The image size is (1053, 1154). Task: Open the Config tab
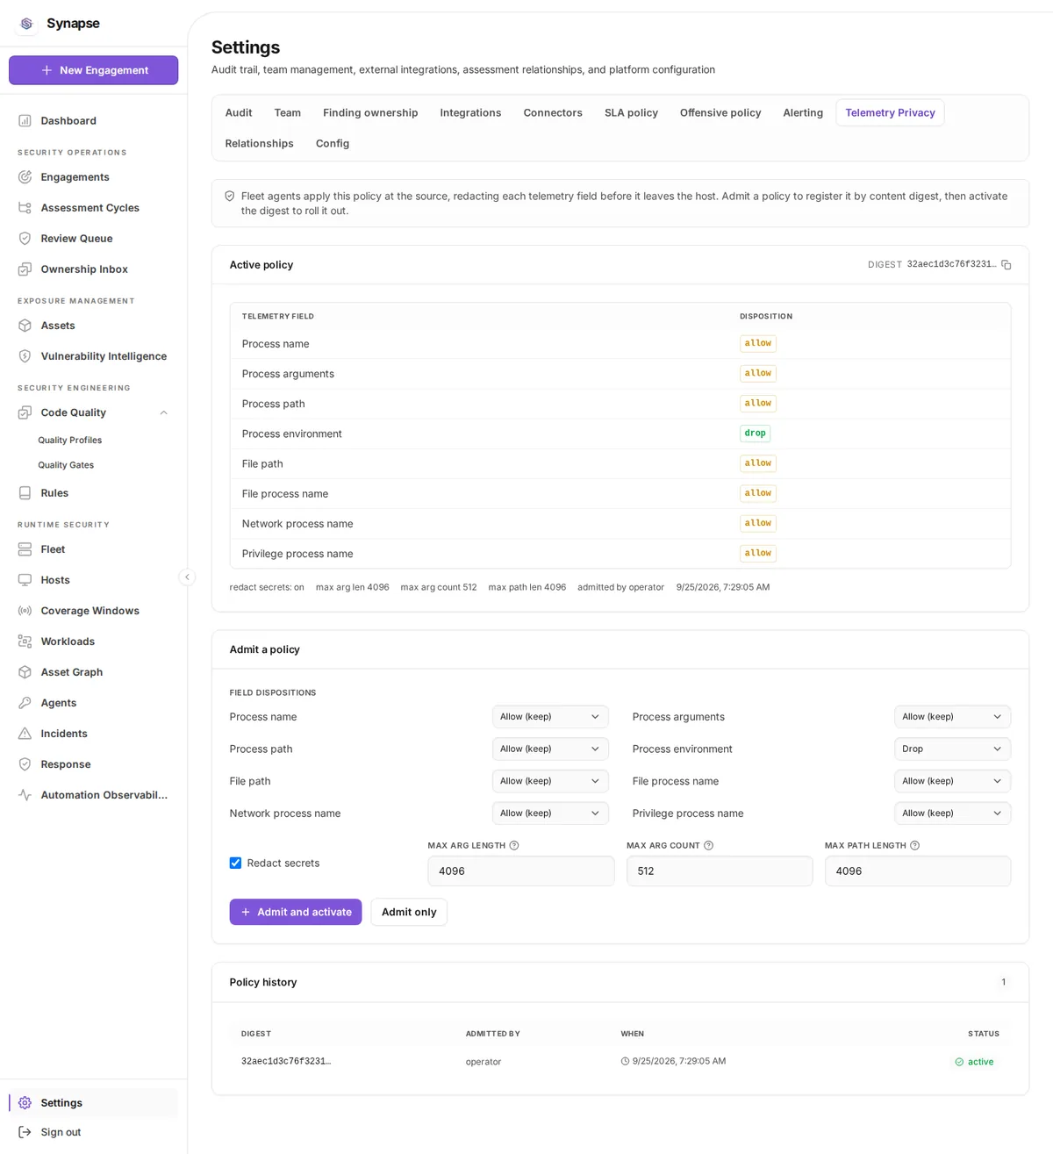pyautogui.click(x=333, y=144)
